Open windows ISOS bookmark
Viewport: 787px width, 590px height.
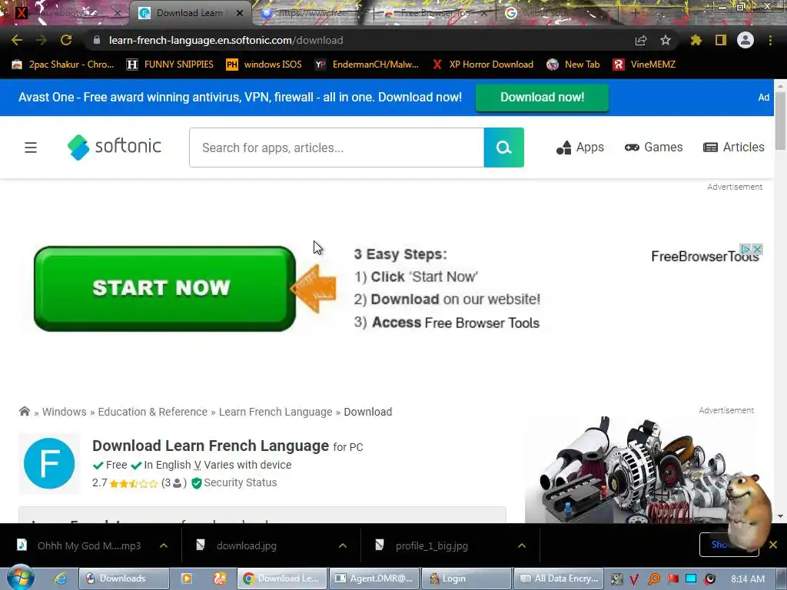(264, 65)
